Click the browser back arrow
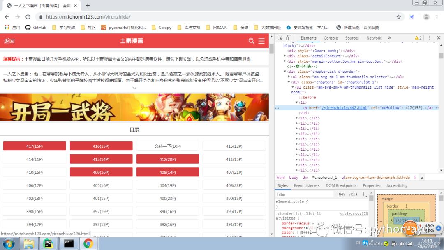The width and height of the screenshot is (444, 250). pos(7,17)
